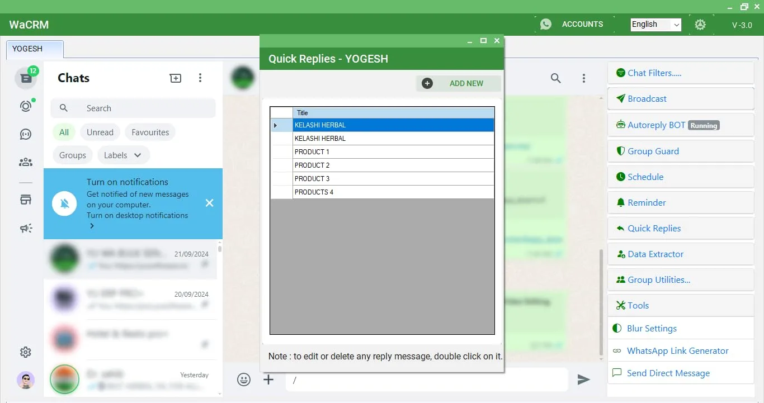Select the Favourites chat filter

150,132
